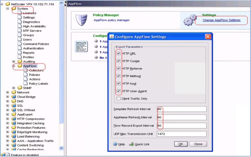Click the SNMP folder icon

(x=20, y=88)
